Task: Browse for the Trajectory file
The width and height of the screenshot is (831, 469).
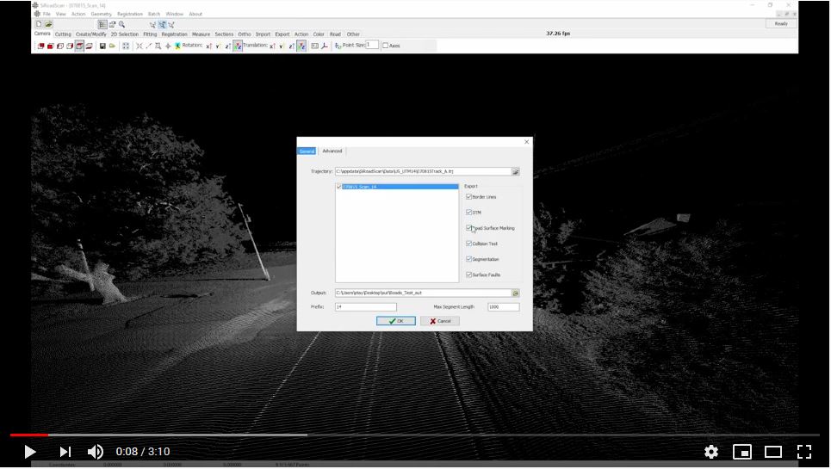Action: (x=516, y=171)
